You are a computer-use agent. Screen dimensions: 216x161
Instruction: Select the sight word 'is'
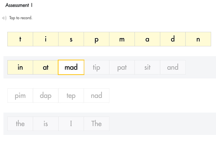(x=46, y=124)
